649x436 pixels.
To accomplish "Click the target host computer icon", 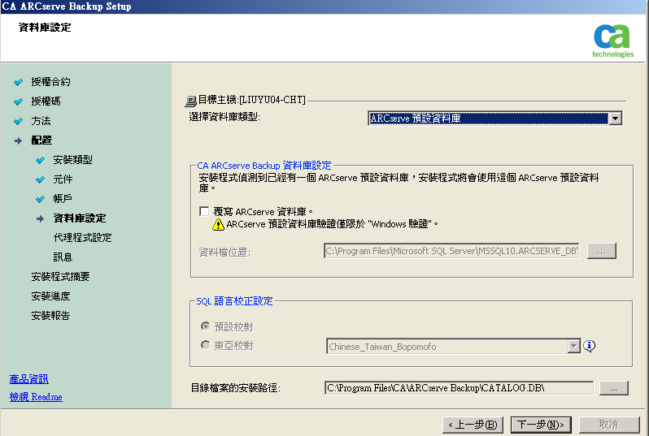I will [191, 101].
